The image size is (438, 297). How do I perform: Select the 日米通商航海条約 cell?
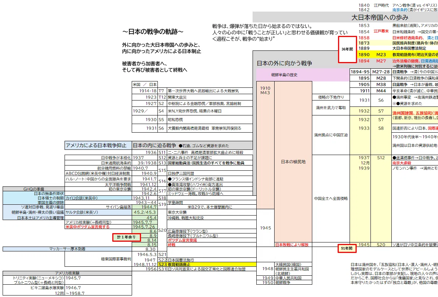(98, 163)
